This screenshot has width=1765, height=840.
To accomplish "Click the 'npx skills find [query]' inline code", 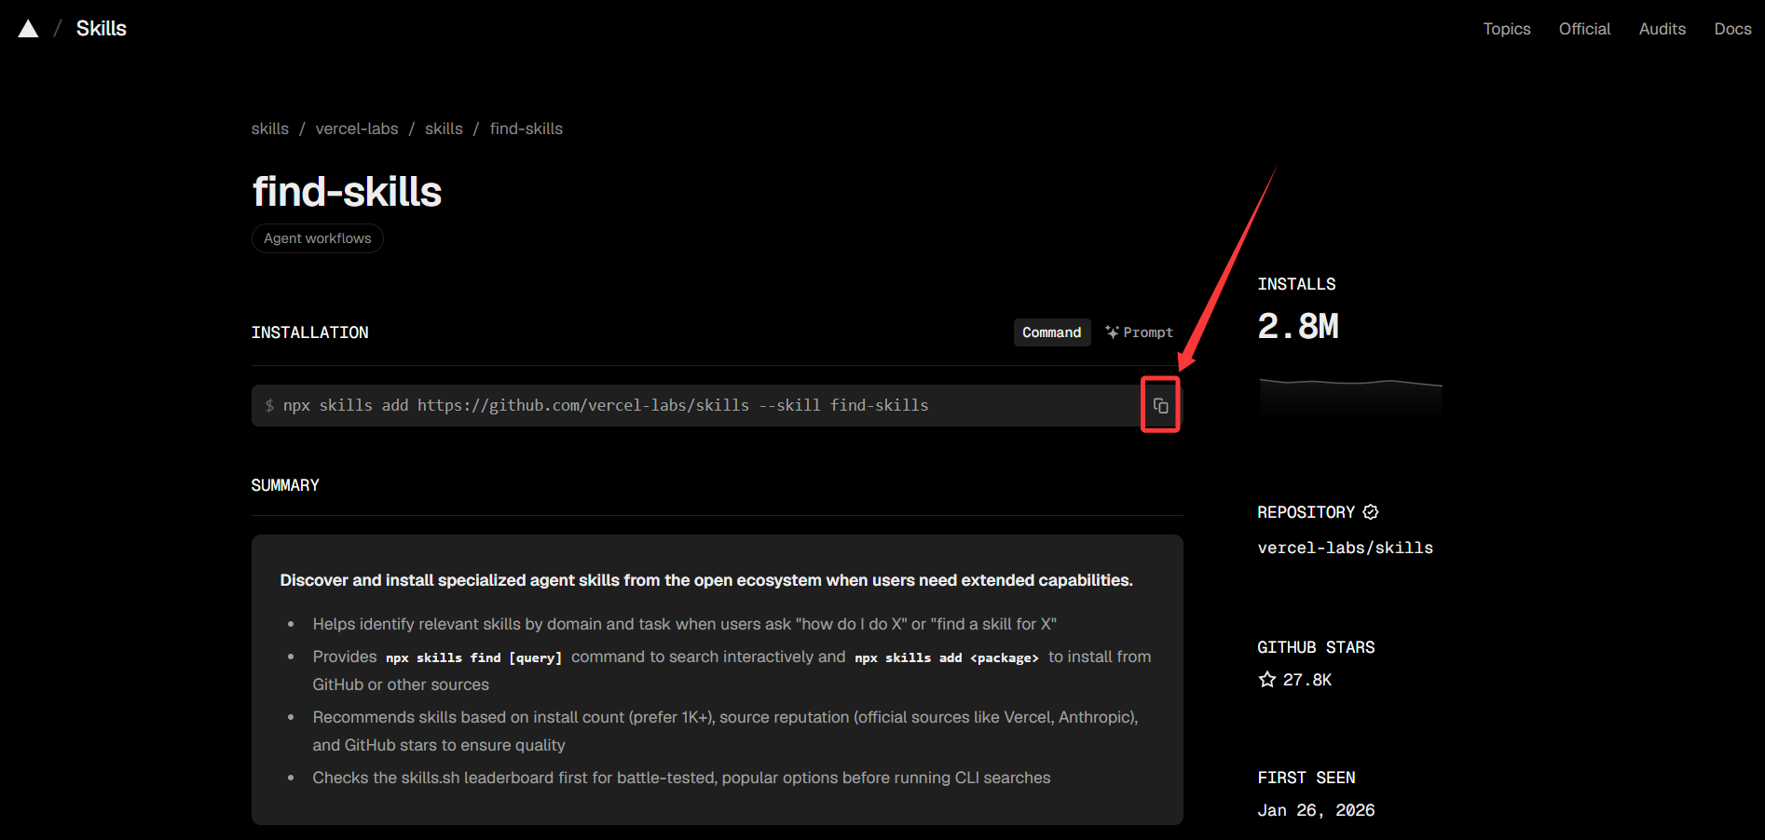I will click(474, 657).
